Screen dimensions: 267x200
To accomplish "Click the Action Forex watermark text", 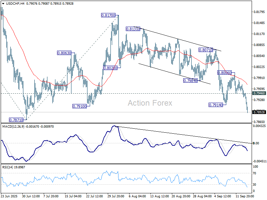I will (150, 103).
